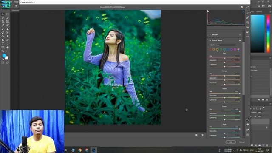Viewport: 272px width, 153px height.
Task: Open the Red Eye icon in Camera Raw sidebar
Action: [x=247, y=27]
